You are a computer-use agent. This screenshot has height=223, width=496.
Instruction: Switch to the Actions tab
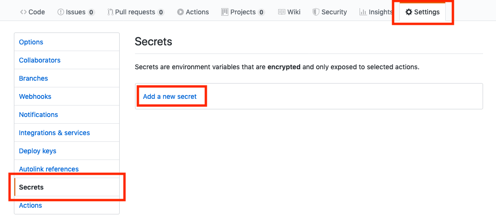tap(193, 12)
